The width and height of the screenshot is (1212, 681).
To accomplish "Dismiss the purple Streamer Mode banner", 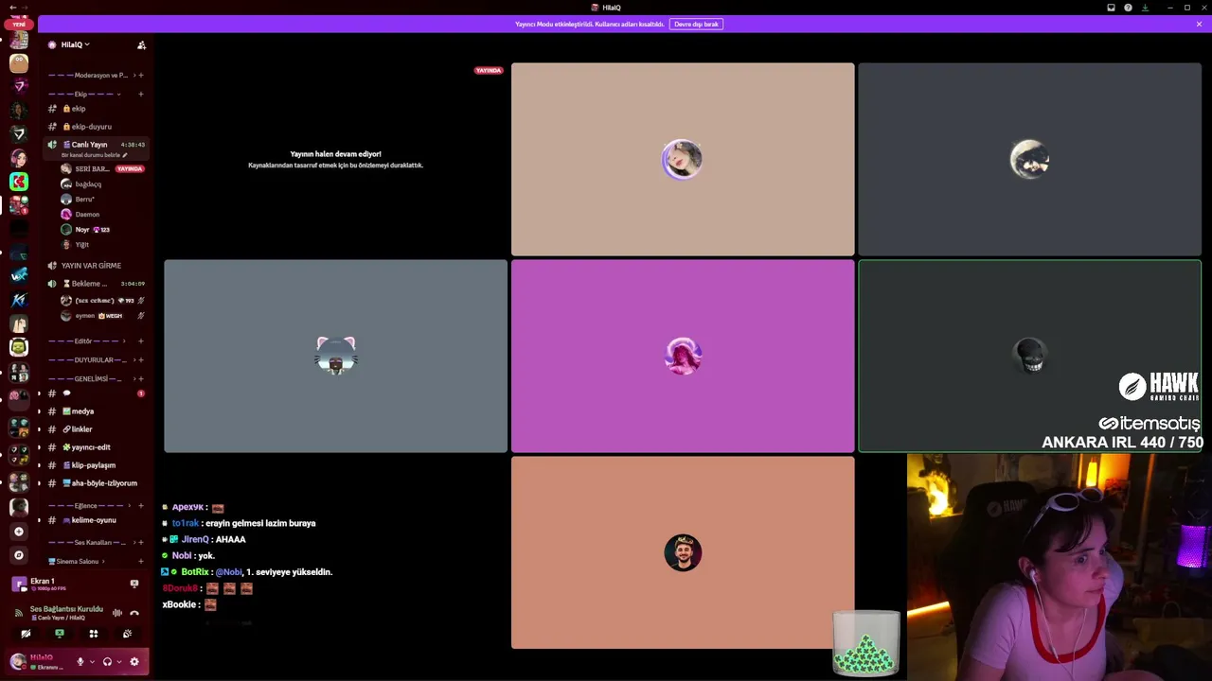I will pyautogui.click(x=1199, y=24).
